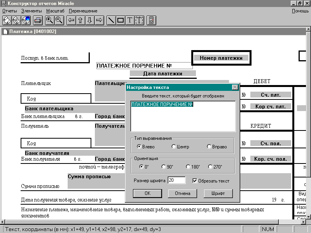Image resolution: width=311 pixels, height=233 pixels.
Task: Click the Шрифт button
Action: [x=218, y=193]
